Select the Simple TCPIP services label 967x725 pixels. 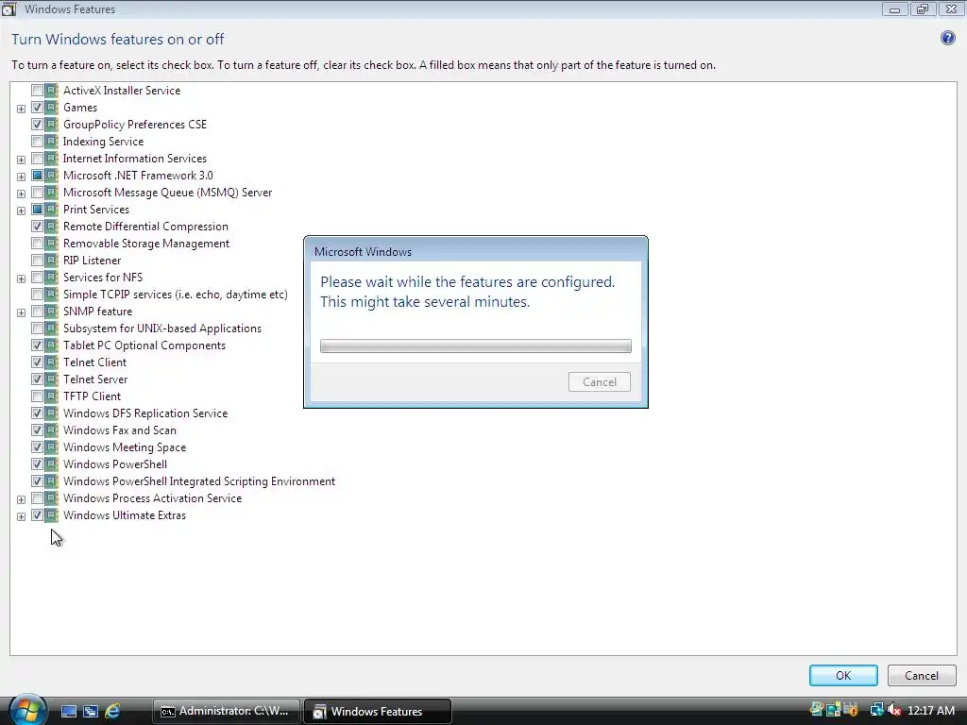click(x=175, y=295)
